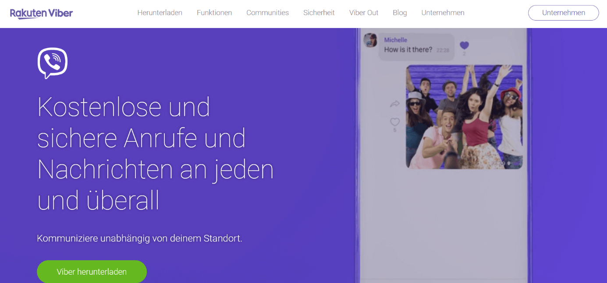Image resolution: width=607 pixels, height=283 pixels.
Task: Click the white Viber phone bubble icon
Action: 53,63
